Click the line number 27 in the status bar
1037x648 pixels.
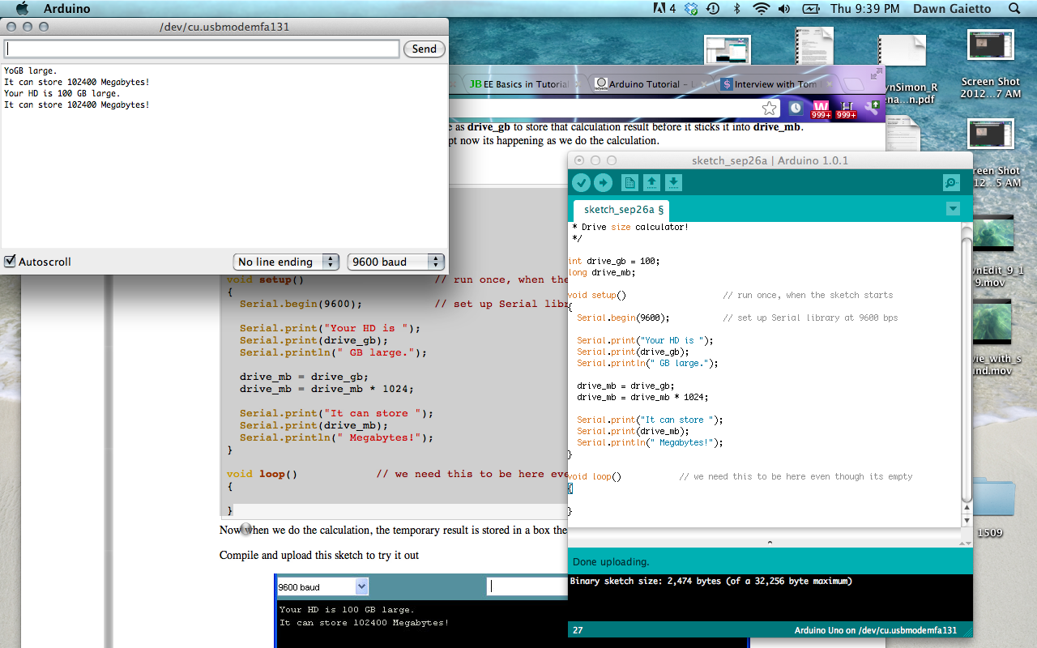578,630
